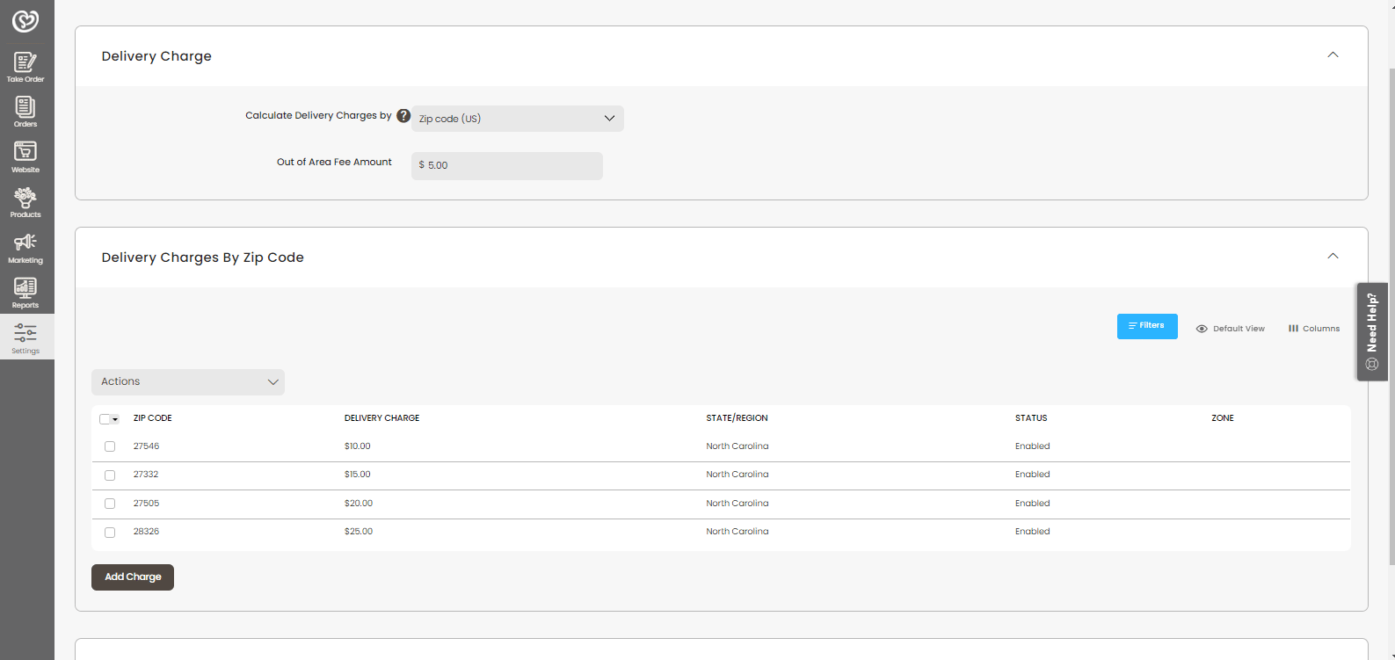Open the 27505 zip code link

tap(147, 504)
